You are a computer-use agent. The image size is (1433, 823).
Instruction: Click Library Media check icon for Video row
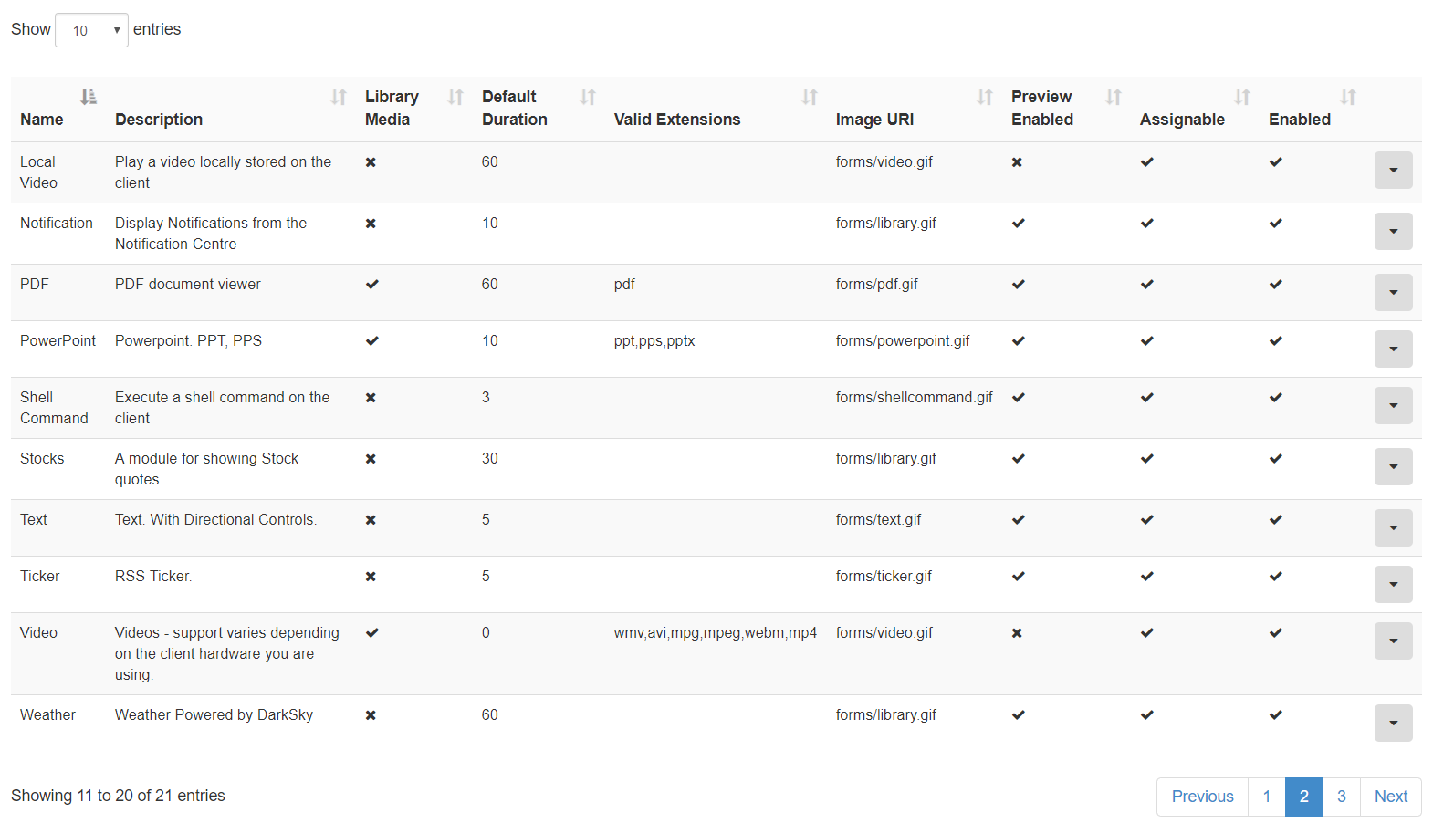click(x=372, y=633)
